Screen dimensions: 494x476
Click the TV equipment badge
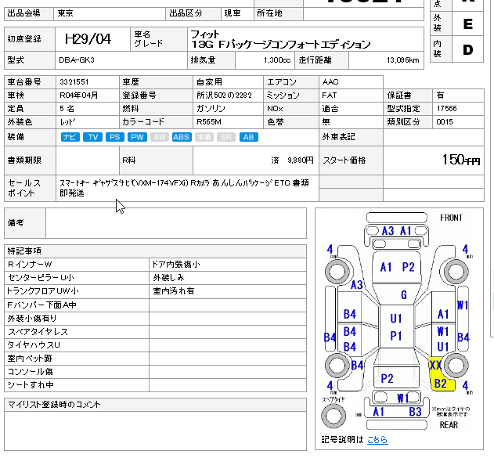tap(92, 137)
